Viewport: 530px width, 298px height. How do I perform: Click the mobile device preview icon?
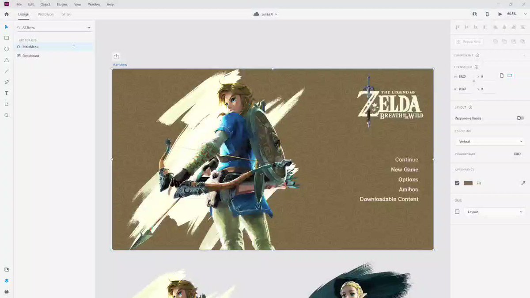click(487, 14)
